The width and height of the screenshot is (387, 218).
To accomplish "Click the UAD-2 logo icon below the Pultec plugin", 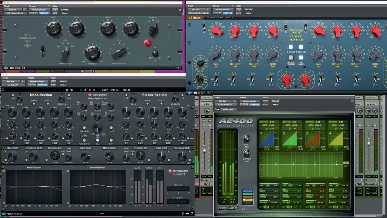I will point(6,68).
